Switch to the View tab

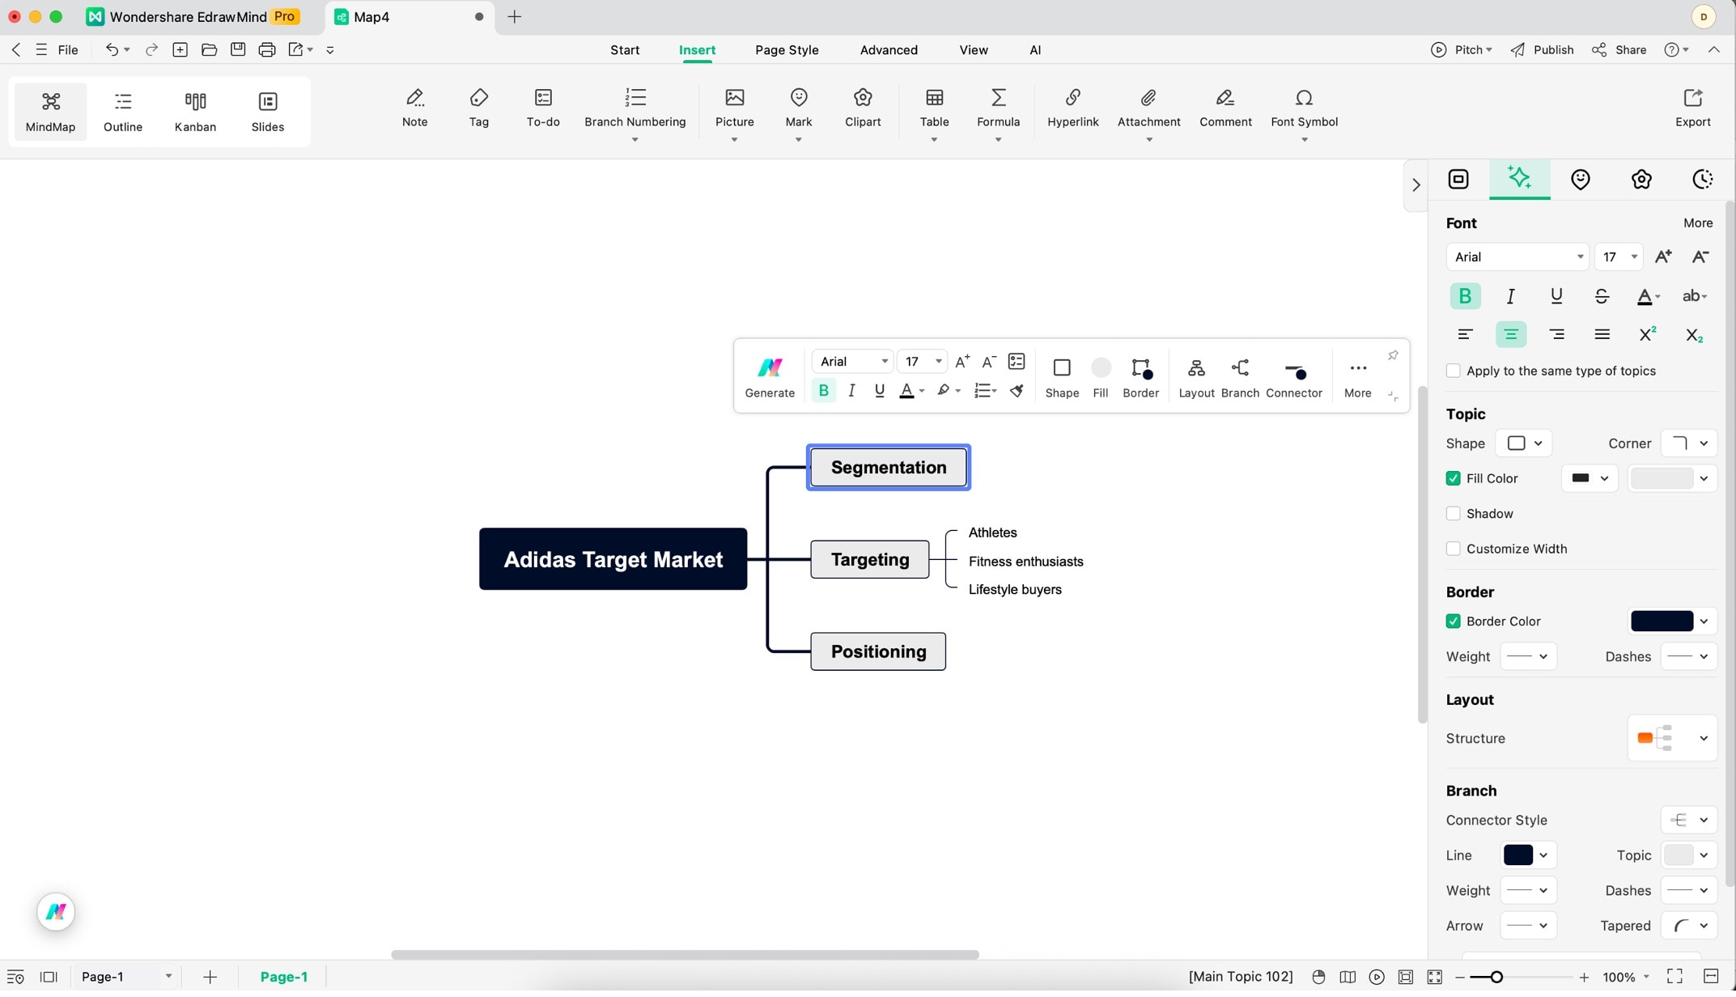[x=973, y=50]
